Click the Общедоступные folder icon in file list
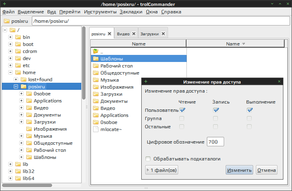This screenshot has height=191, width=292. pyautogui.click(x=96, y=73)
